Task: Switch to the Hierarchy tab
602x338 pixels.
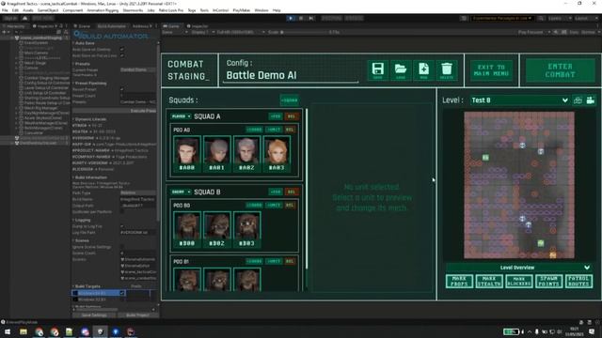Action: pyautogui.click(x=14, y=26)
